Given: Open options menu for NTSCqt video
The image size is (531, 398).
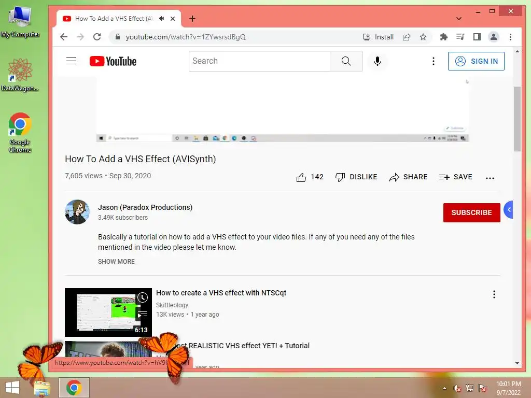Looking at the screenshot, I should click(494, 294).
